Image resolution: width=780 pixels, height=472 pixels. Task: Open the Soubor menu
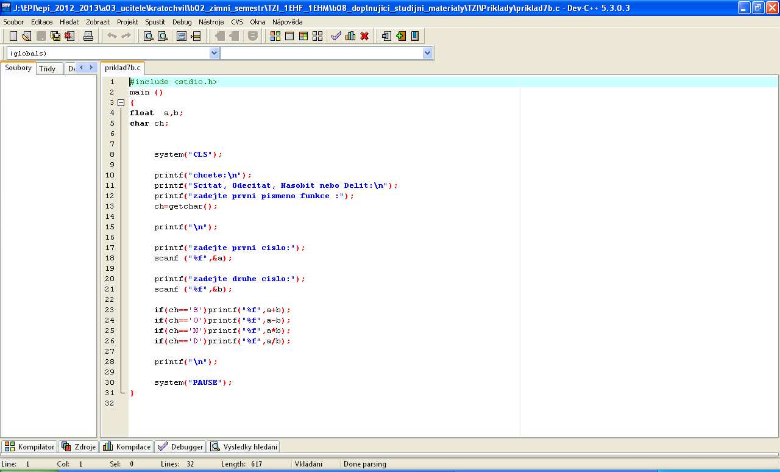(x=14, y=22)
